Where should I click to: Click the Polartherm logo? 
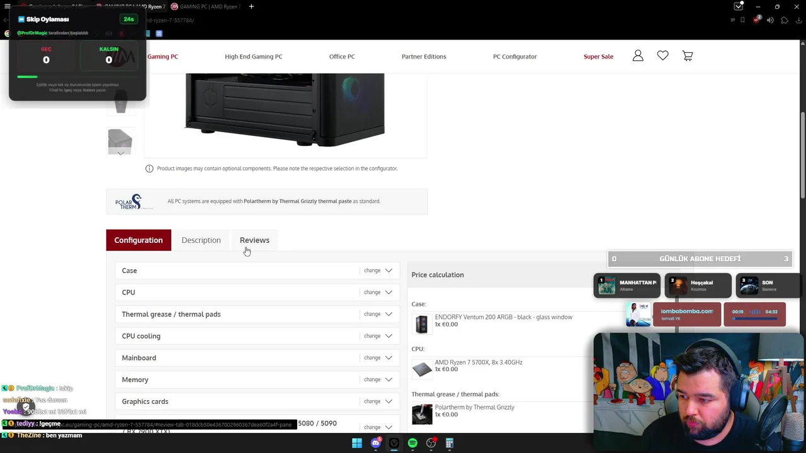pos(133,201)
